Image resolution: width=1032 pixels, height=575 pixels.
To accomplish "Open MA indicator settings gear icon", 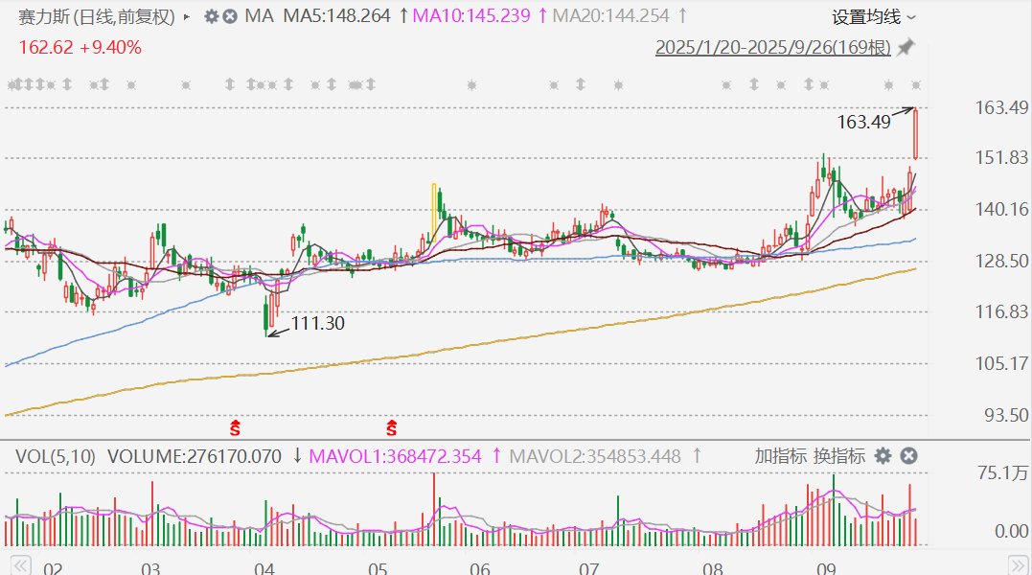I will (211, 15).
